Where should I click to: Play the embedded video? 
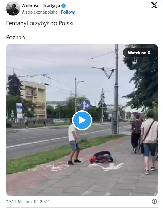tap(82, 120)
